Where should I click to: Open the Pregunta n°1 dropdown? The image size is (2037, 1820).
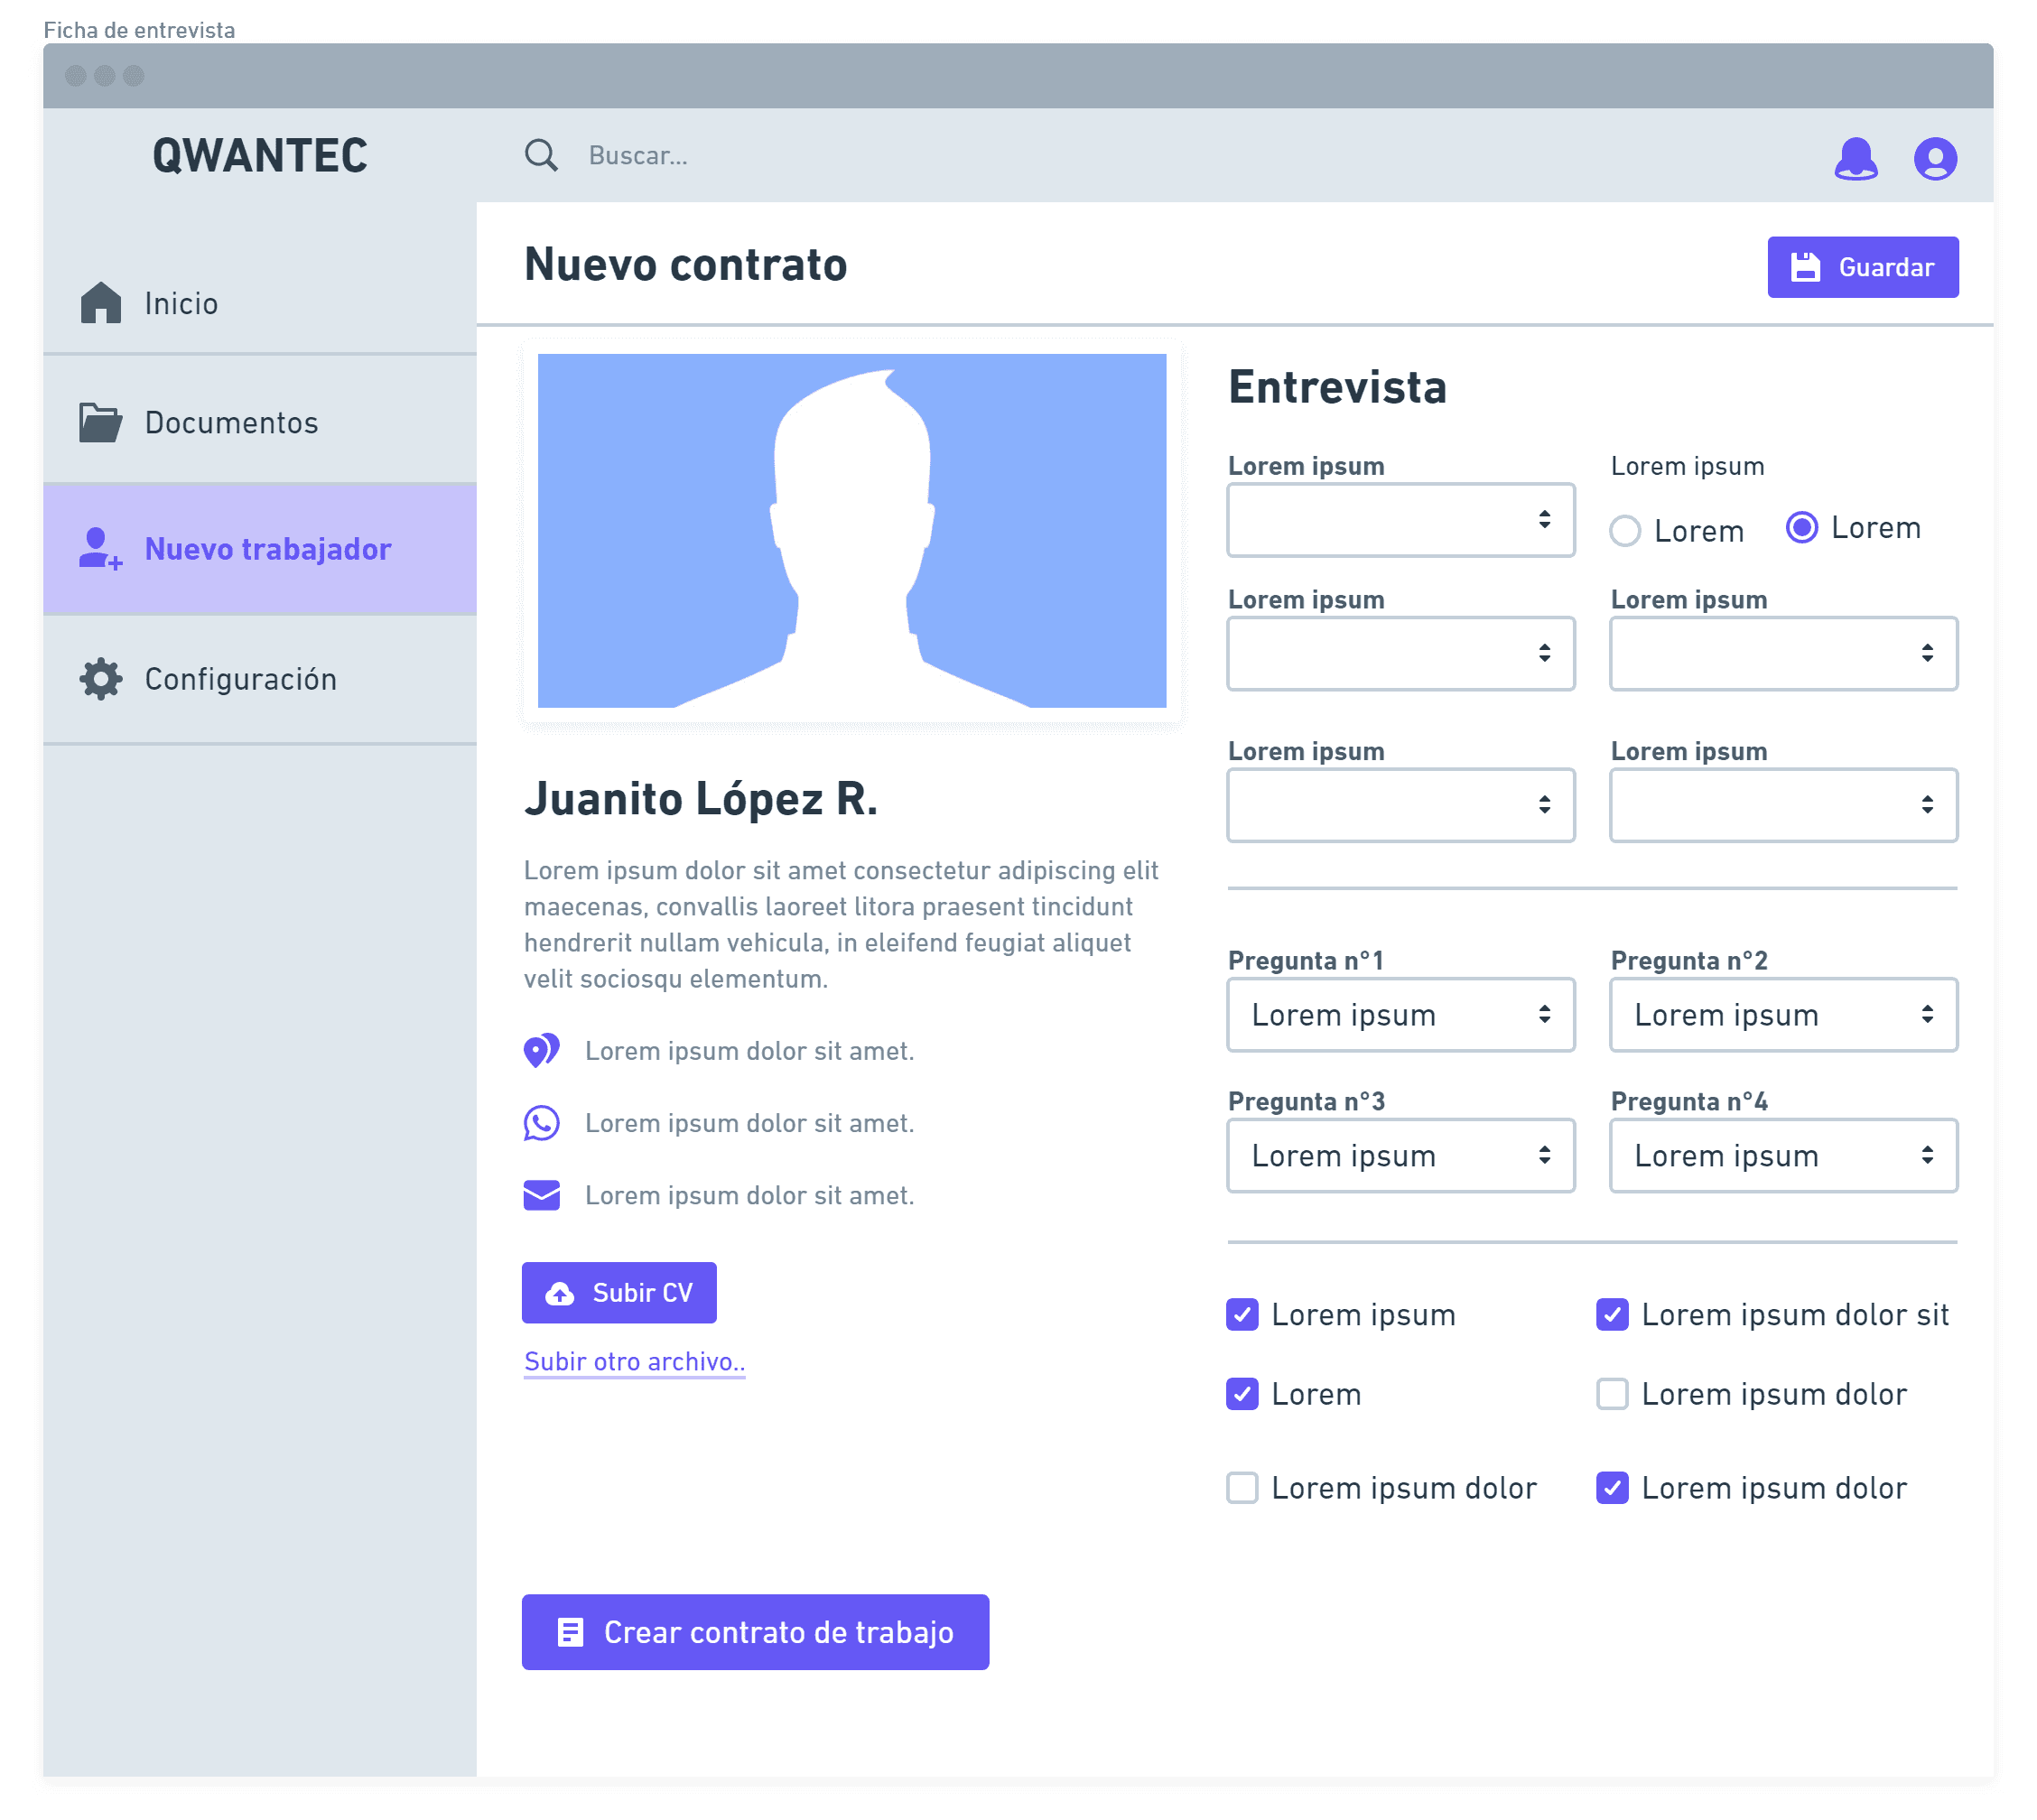[x=1400, y=1015]
